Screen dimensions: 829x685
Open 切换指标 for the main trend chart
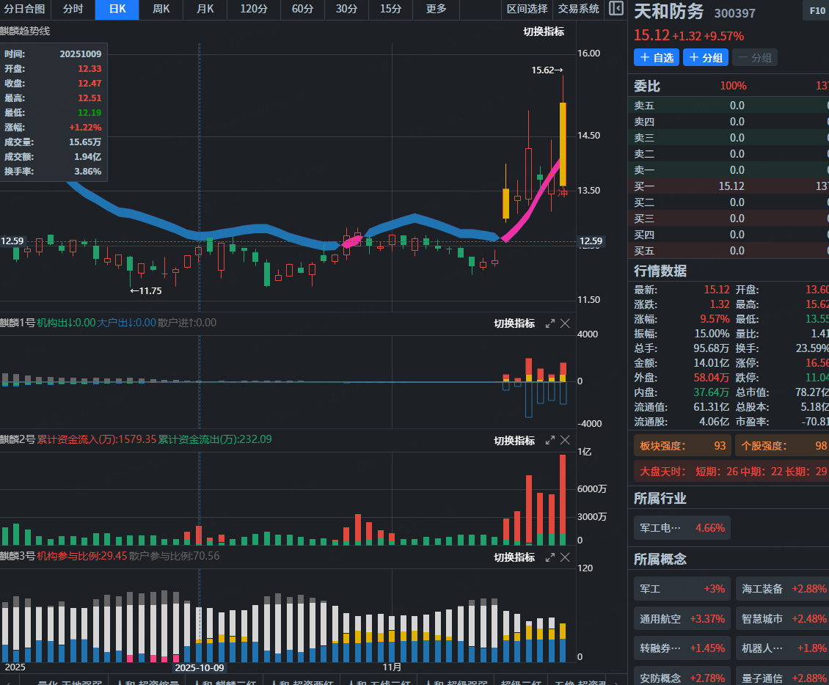click(543, 32)
